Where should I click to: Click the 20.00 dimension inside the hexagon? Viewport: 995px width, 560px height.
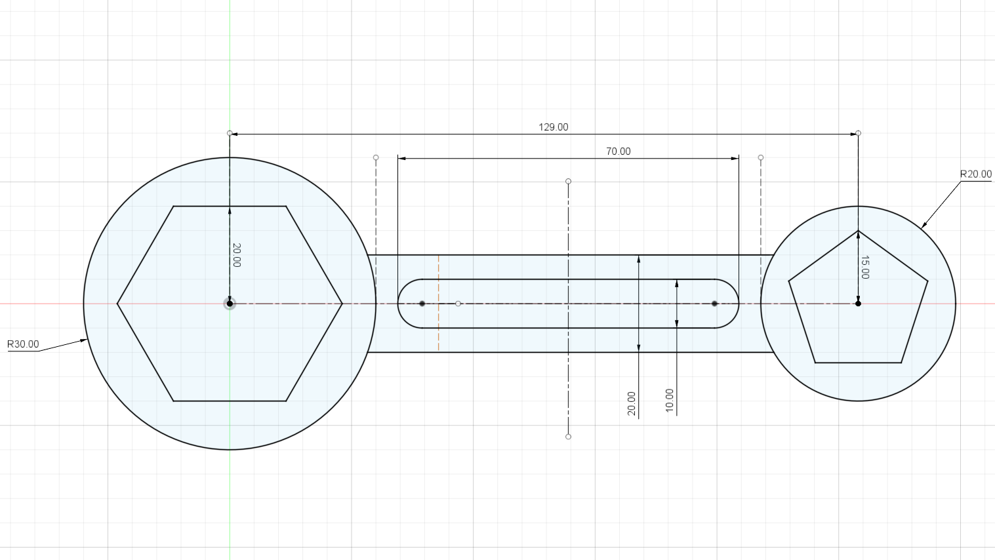[236, 255]
